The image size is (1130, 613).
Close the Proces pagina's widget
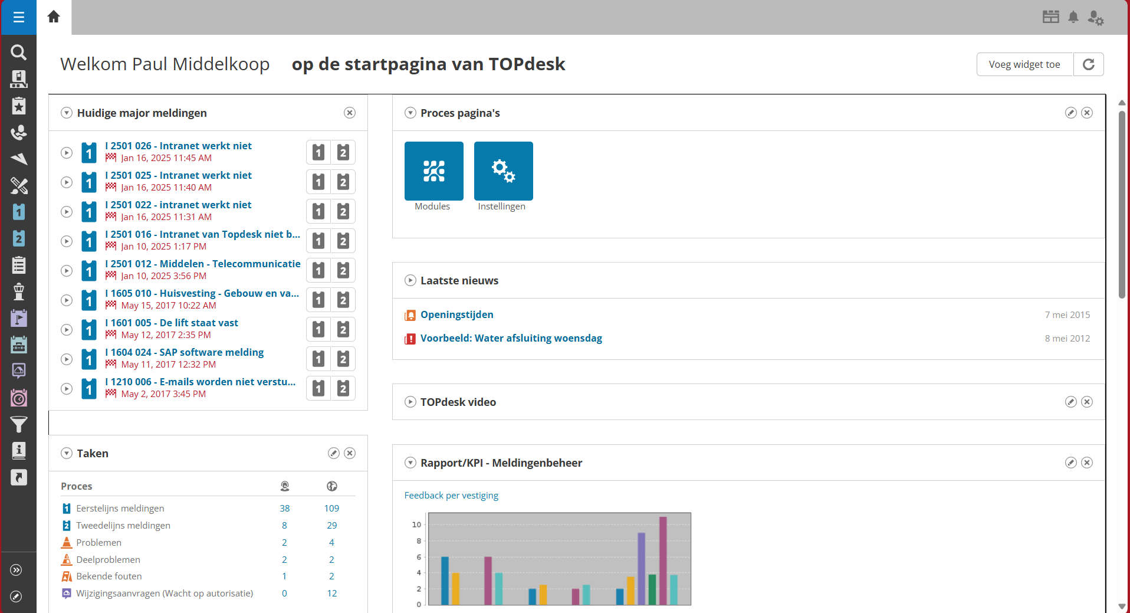point(1087,113)
